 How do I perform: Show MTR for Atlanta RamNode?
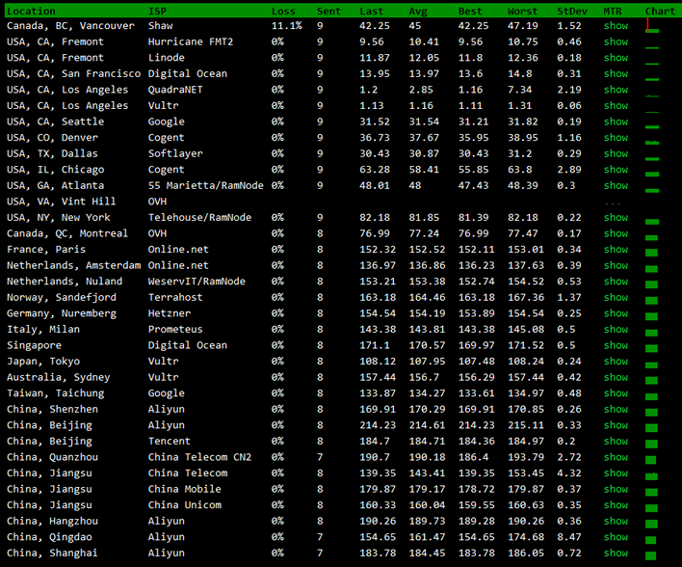tap(616, 185)
